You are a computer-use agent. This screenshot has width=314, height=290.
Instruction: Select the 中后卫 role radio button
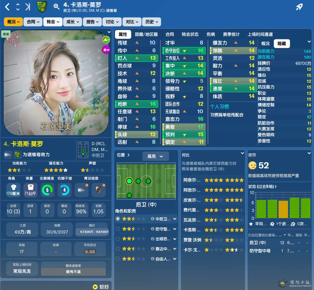118,219
